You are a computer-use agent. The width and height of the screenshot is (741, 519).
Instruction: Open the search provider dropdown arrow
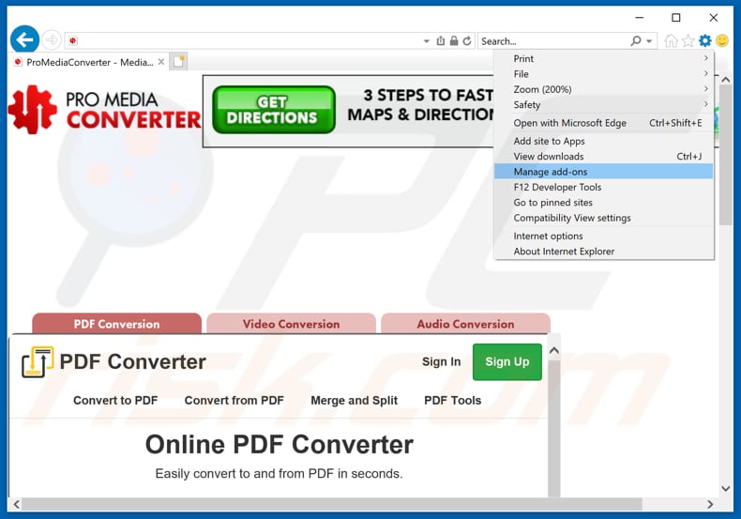(x=649, y=41)
